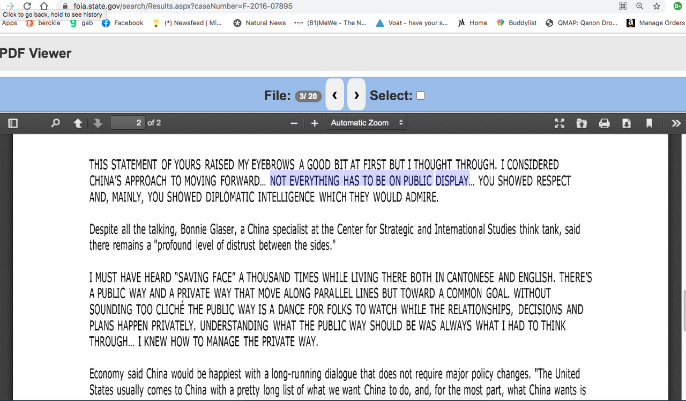The image size is (686, 401).
Task: Open the Buddylist bookmark
Action: click(x=517, y=23)
